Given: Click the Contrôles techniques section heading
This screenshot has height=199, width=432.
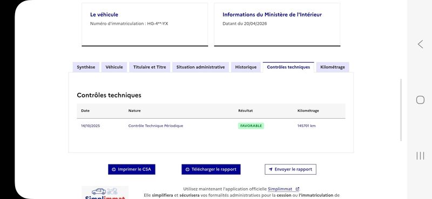Looking at the screenshot, I should [x=109, y=95].
